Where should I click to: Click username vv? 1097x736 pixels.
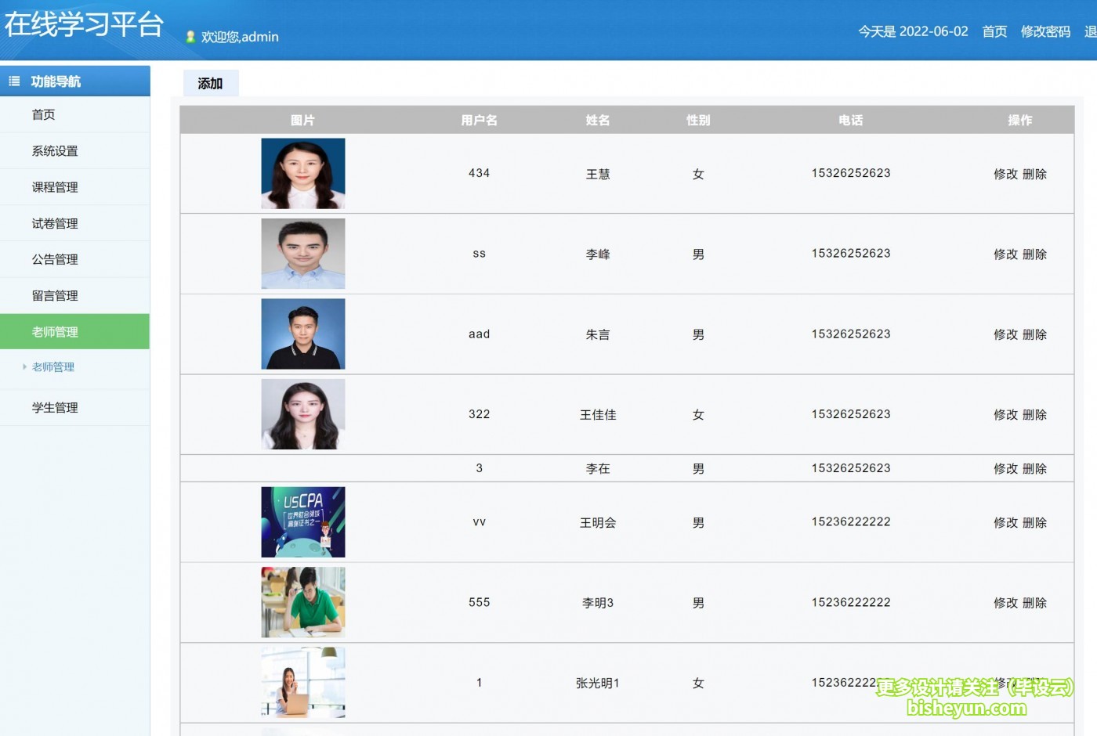(x=479, y=522)
